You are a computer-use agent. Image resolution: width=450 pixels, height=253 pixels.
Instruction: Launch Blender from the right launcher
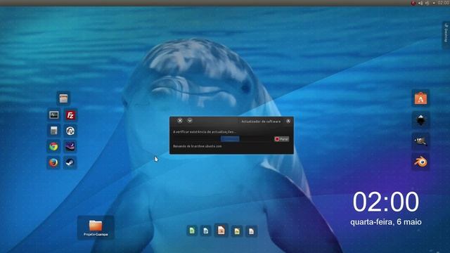tap(420, 162)
